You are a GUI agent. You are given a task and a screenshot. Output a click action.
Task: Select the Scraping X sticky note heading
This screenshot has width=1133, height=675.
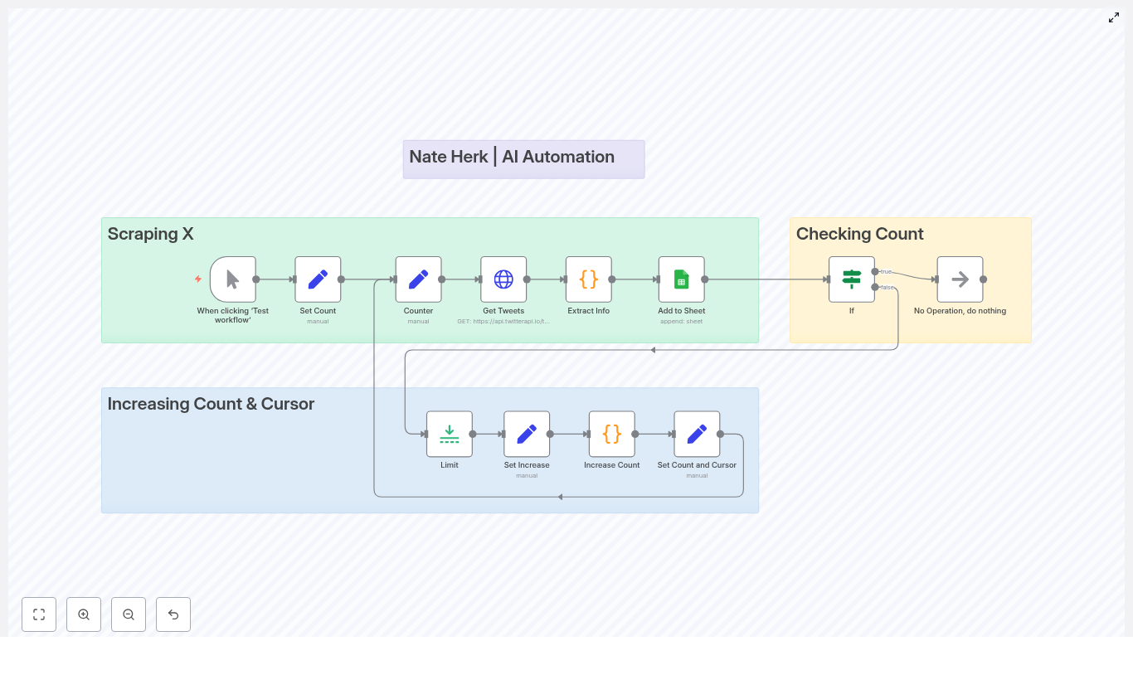[x=151, y=234]
